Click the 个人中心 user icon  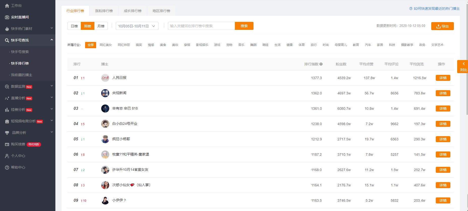click(7, 156)
